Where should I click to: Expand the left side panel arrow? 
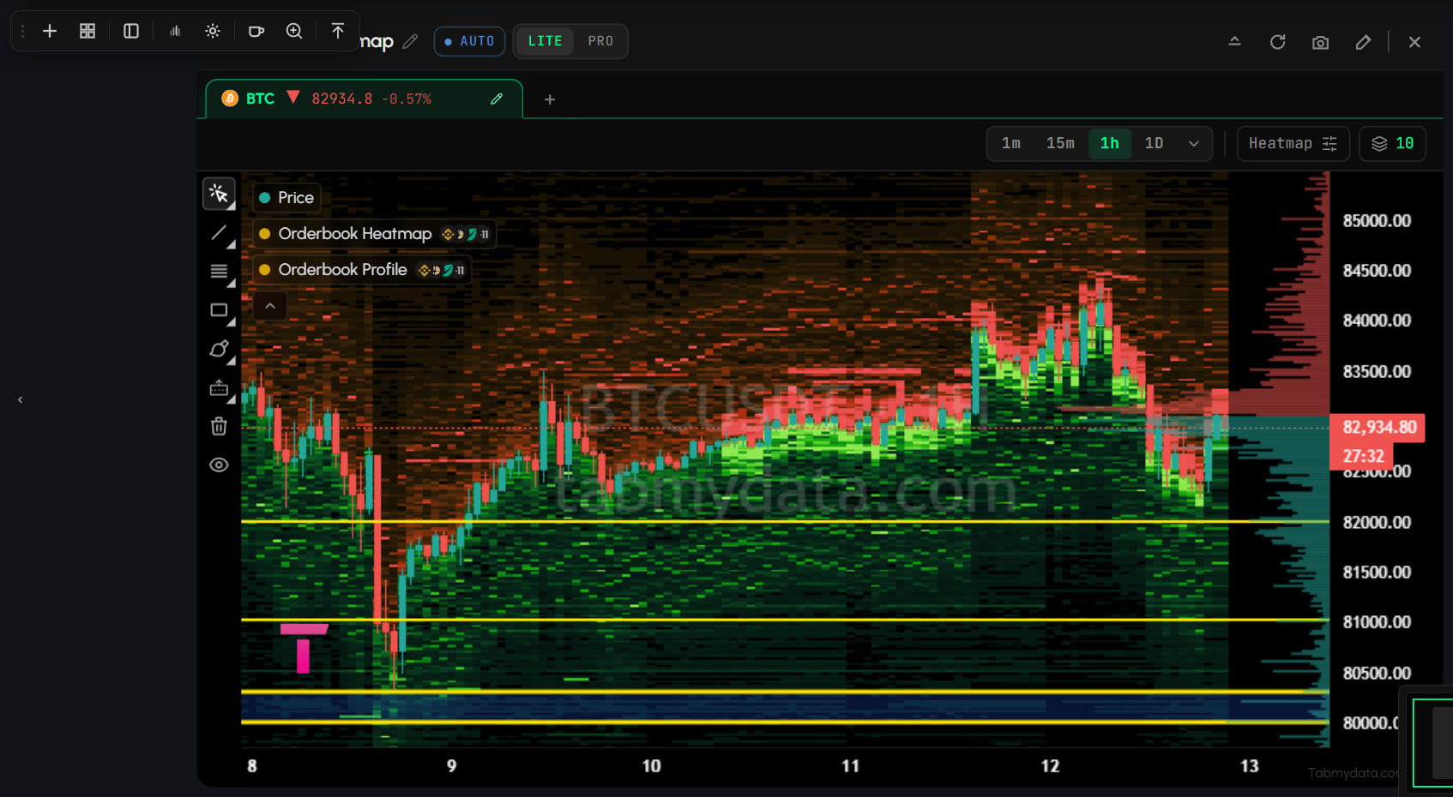pyautogui.click(x=21, y=399)
